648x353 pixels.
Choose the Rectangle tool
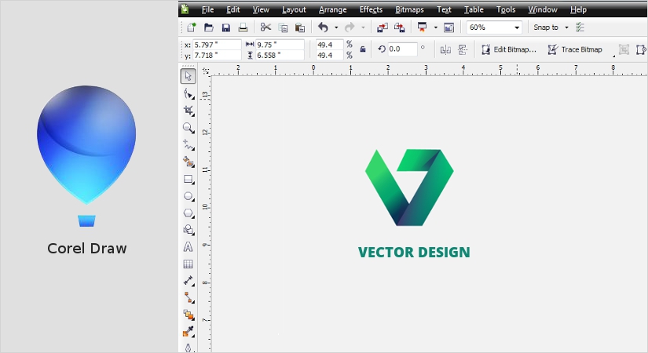[189, 179]
